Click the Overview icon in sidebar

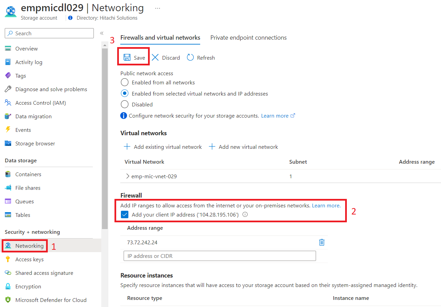coord(8,48)
